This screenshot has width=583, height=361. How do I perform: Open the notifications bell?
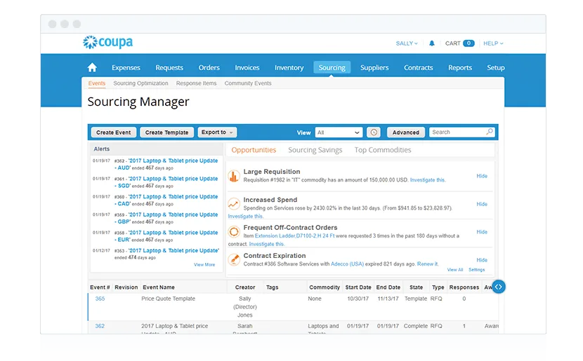pos(432,43)
